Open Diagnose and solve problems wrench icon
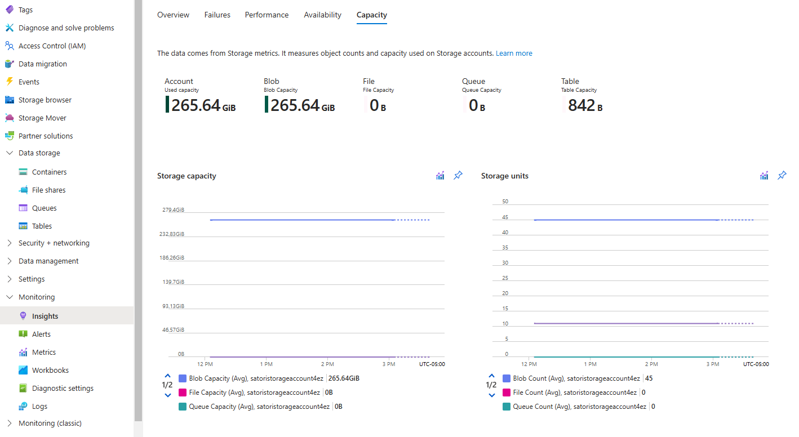The width and height of the screenshot is (799, 437). coord(10,28)
